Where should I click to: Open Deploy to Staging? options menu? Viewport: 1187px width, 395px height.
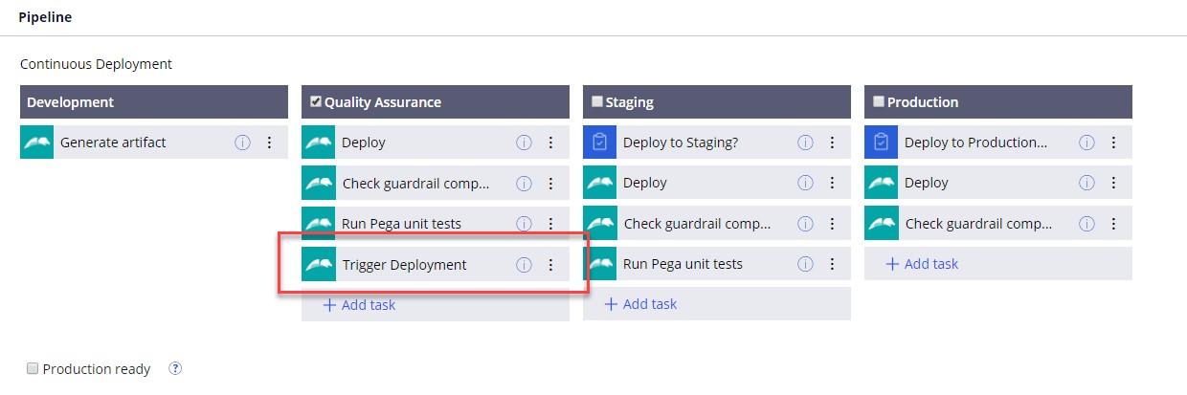coord(832,143)
